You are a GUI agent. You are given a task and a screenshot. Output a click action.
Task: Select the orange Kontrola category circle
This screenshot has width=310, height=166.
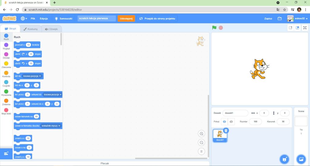[6, 73]
